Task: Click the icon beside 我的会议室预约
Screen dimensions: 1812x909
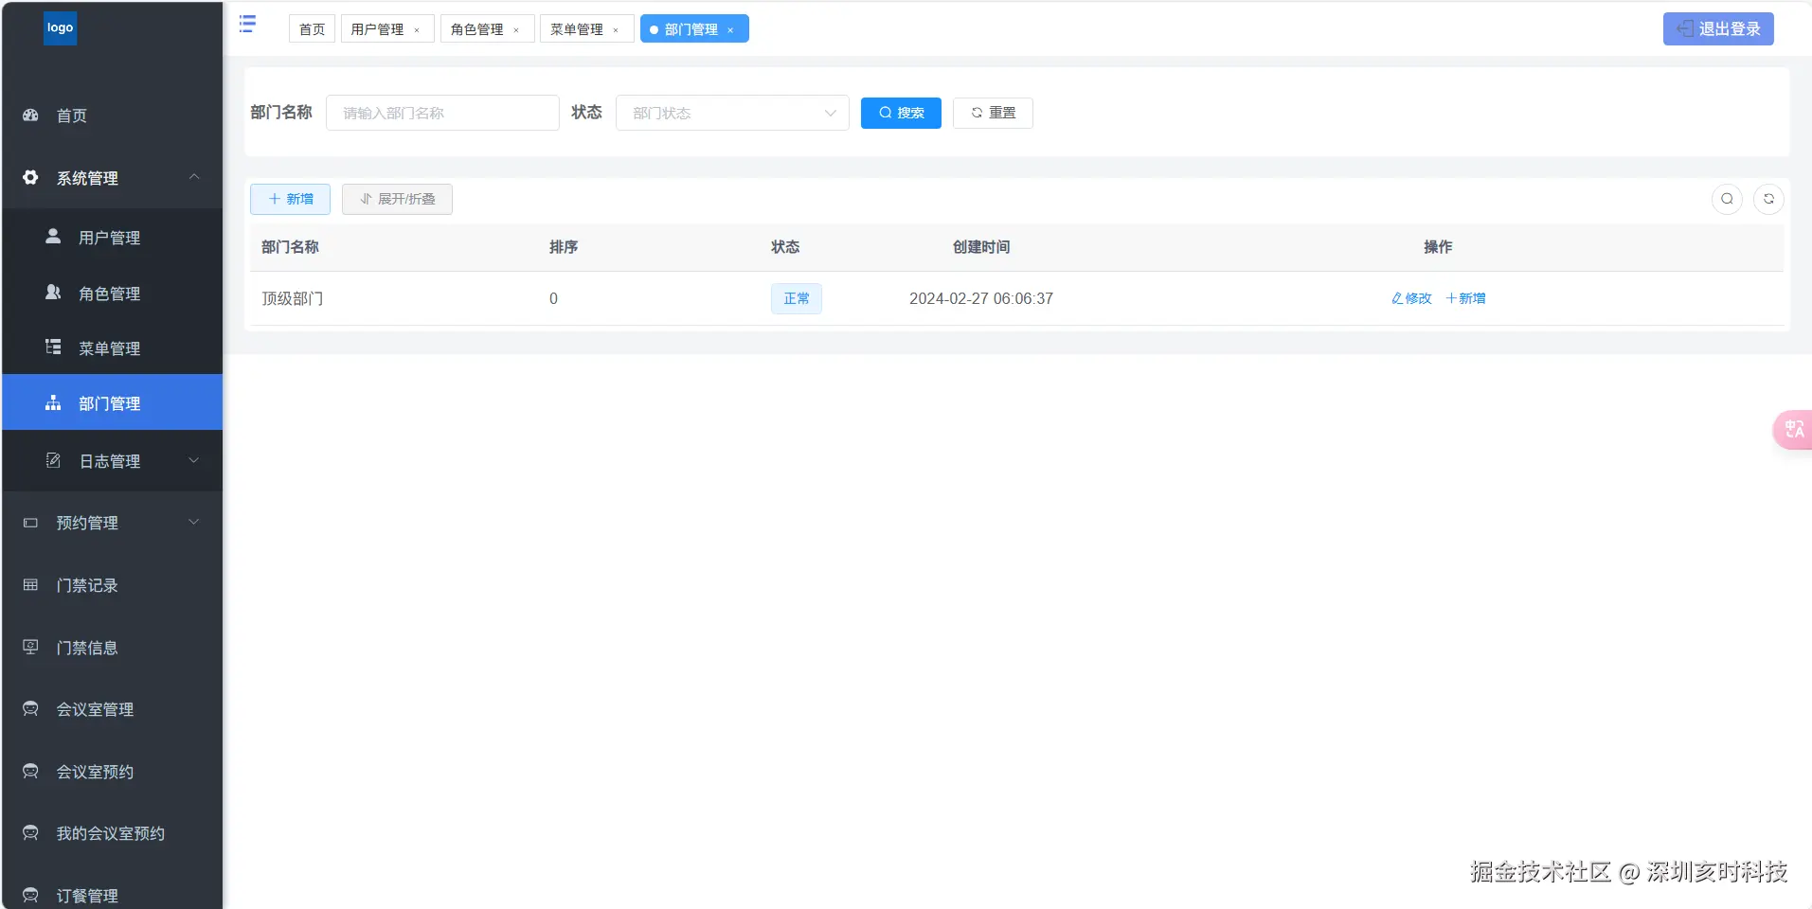Action: coord(30,833)
